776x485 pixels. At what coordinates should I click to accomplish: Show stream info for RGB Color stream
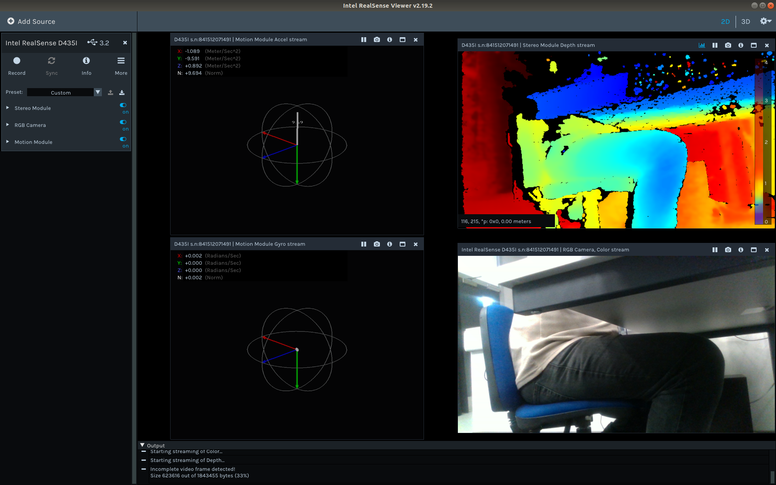tap(741, 249)
